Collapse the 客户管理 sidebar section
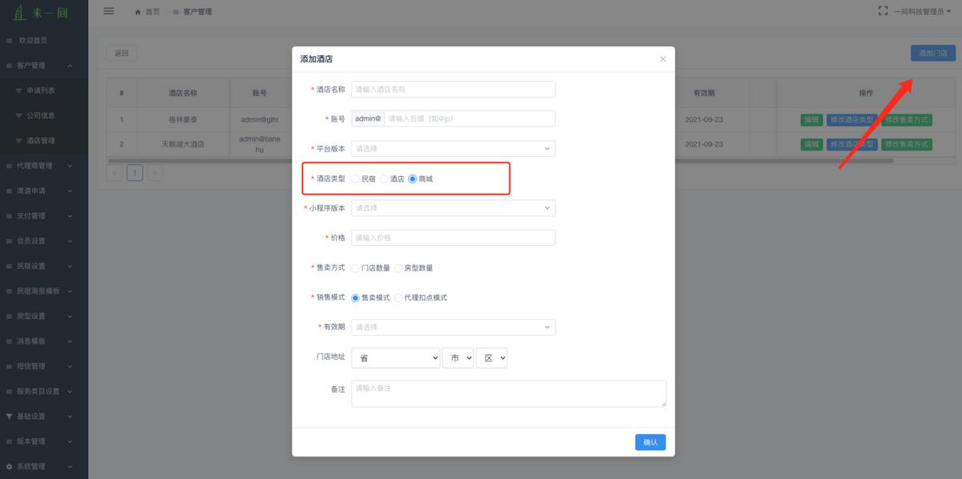 44,66
